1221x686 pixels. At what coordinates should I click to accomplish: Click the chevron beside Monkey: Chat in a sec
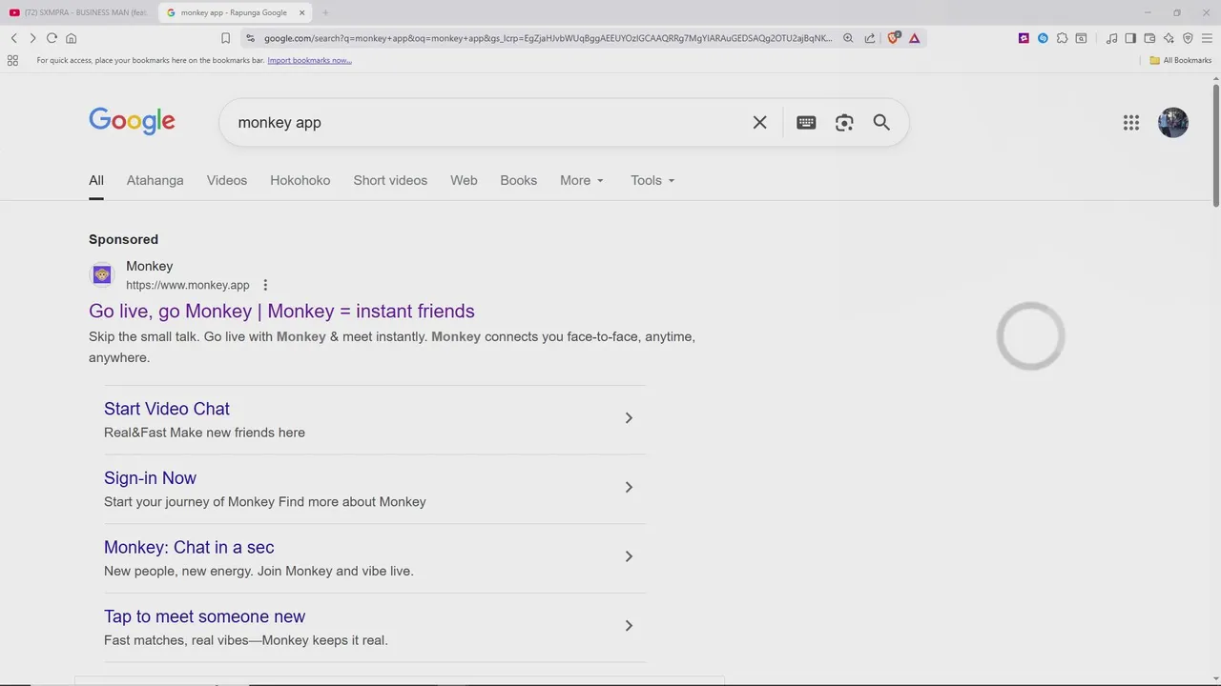pyautogui.click(x=629, y=556)
